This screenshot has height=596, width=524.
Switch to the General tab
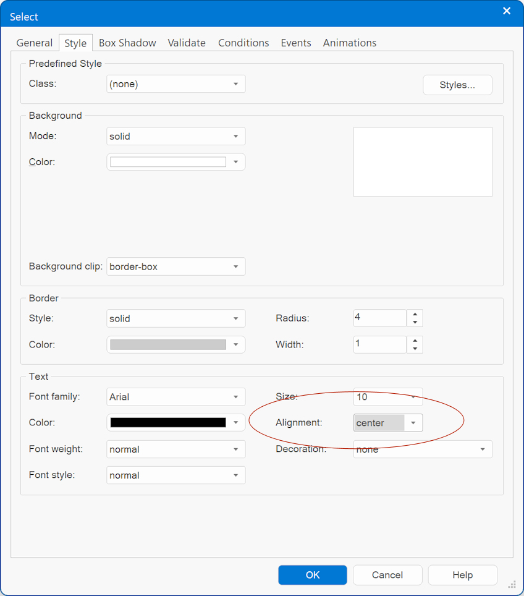point(35,43)
